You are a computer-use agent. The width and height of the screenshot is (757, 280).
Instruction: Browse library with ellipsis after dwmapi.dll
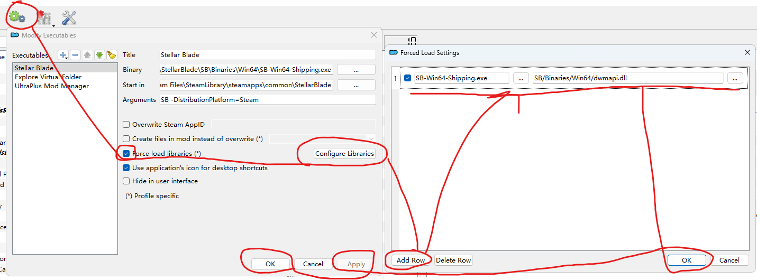(735, 78)
